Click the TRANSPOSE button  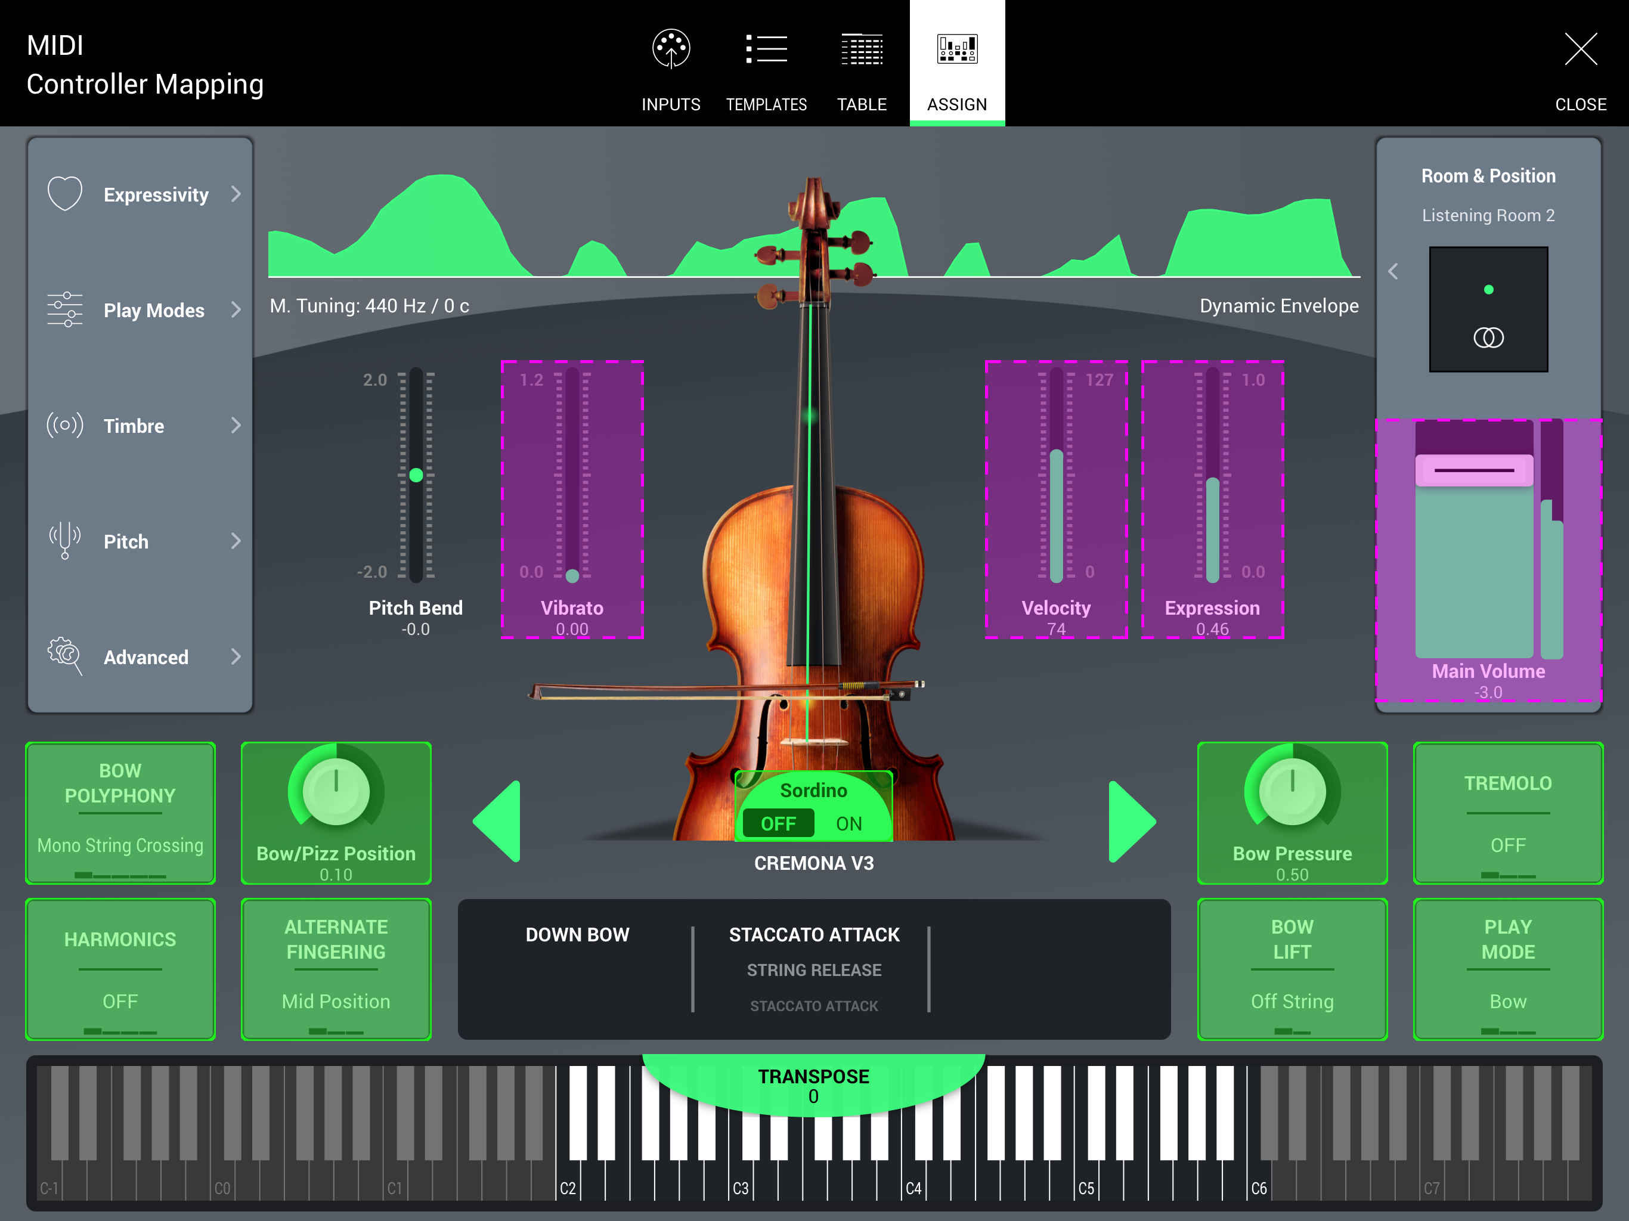[813, 1086]
